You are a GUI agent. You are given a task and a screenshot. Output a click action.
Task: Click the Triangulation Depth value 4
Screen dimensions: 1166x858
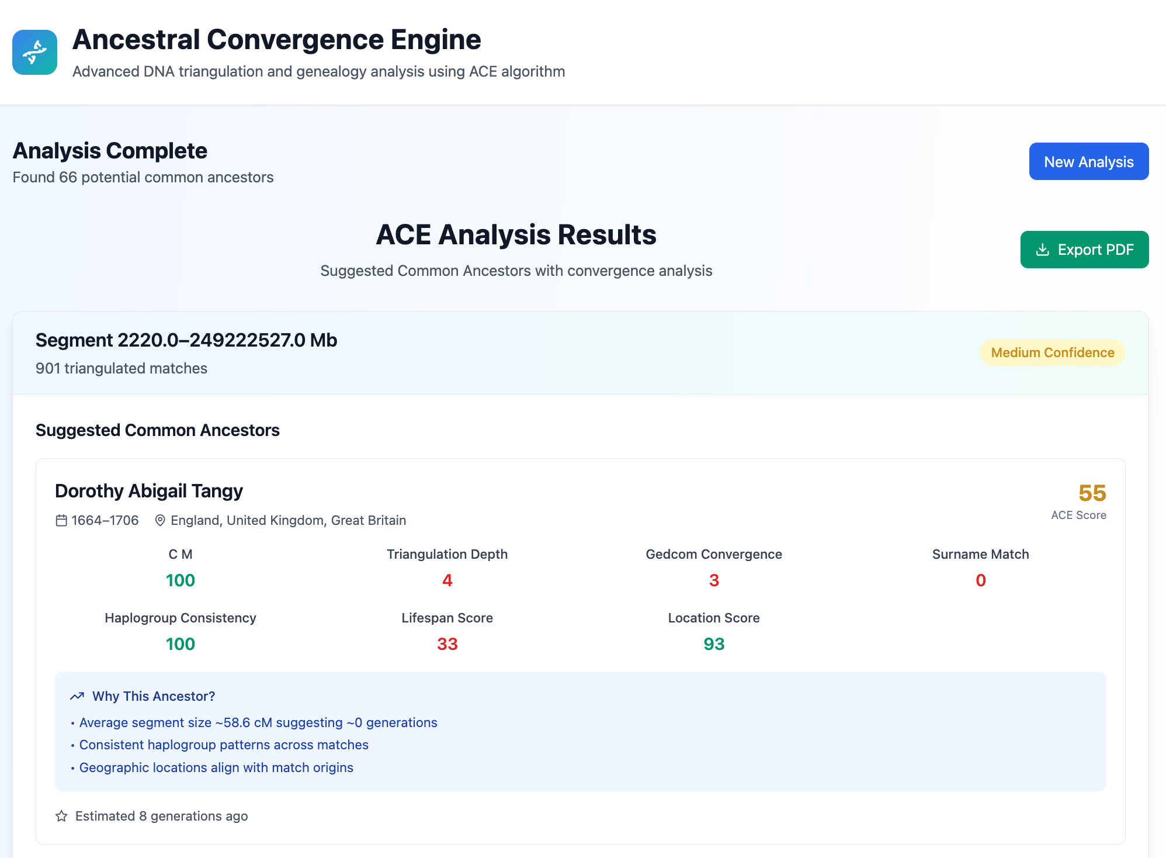(447, 580)
